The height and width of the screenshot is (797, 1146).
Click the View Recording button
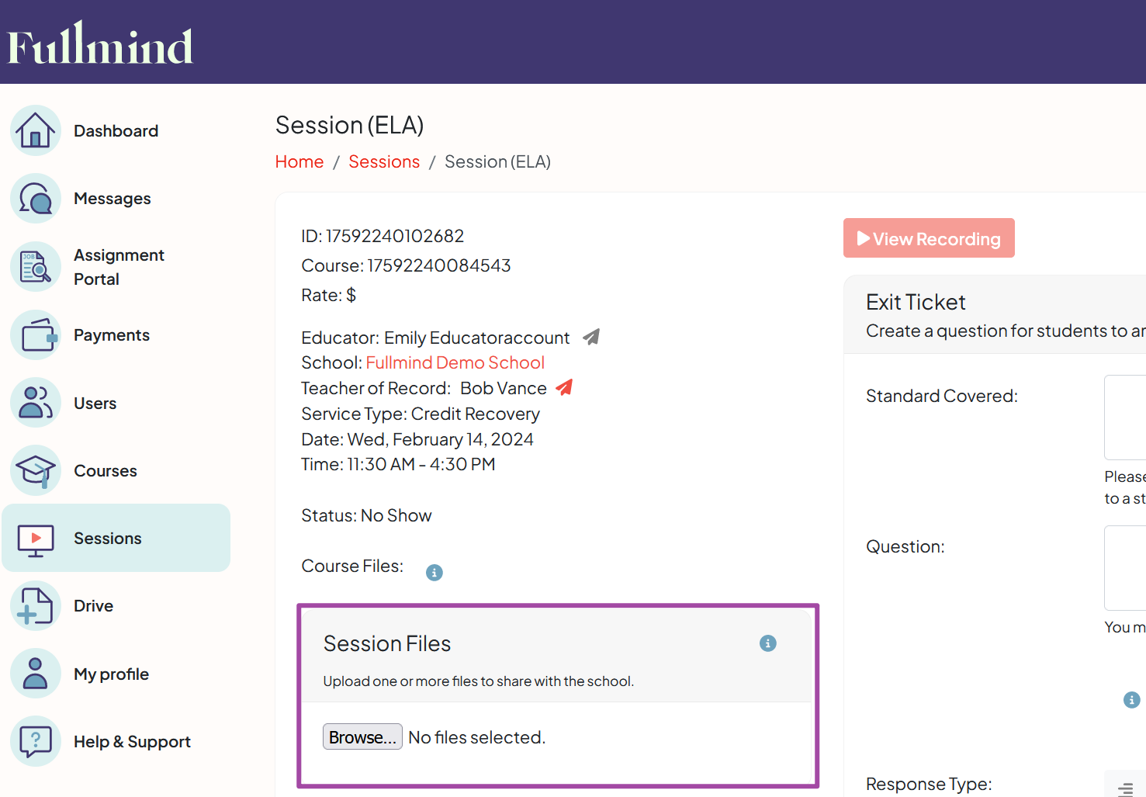[x=929, y=238]
